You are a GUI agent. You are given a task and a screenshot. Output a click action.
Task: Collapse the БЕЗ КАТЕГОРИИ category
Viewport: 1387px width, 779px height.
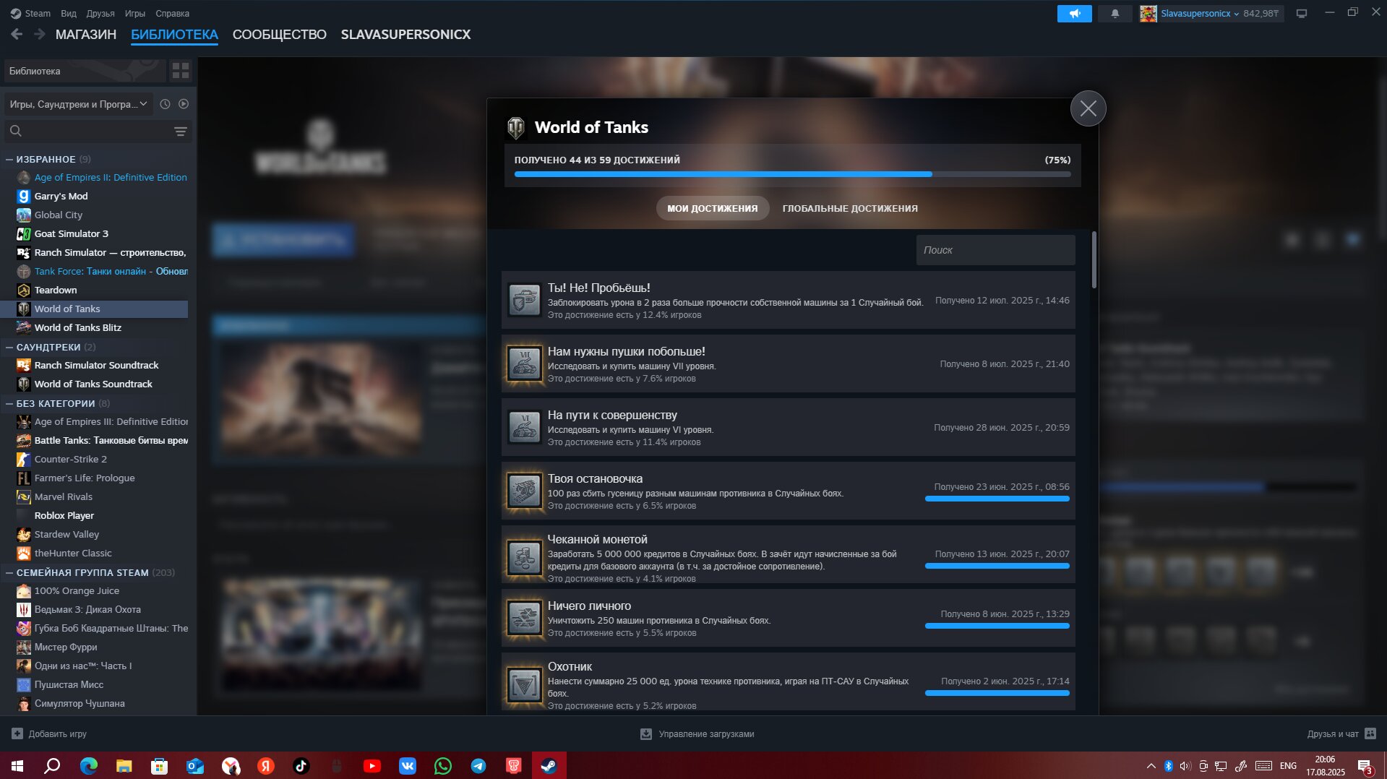[x=9, y=403]
